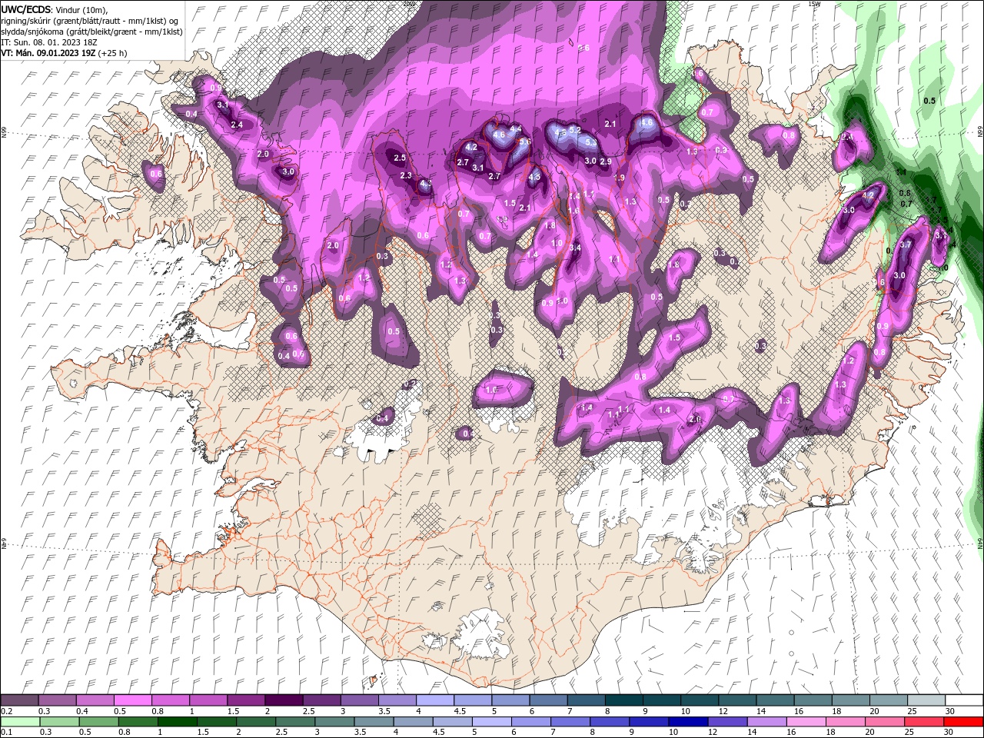Click the '0.1' label in the lower legend row
The height and width of the screenshot is (738, 984).
click(6, 732)
